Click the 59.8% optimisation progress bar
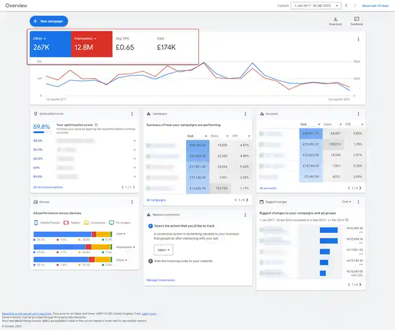Viewport: 395px width, 330px height. [x=42, y=132]
